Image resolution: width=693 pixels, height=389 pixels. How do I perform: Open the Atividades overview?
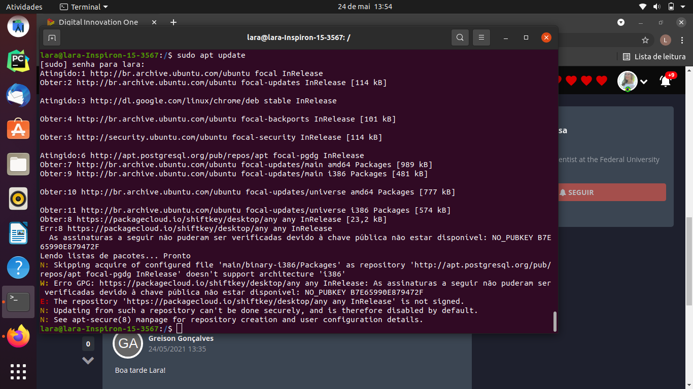[24, 7]
